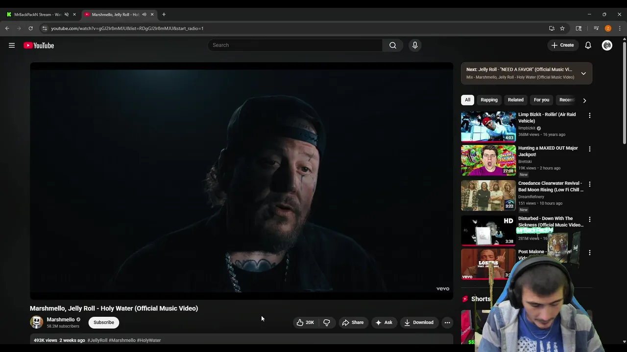Select the Related filter chip
The image size is (627, 352).
(x=515, y=100)
